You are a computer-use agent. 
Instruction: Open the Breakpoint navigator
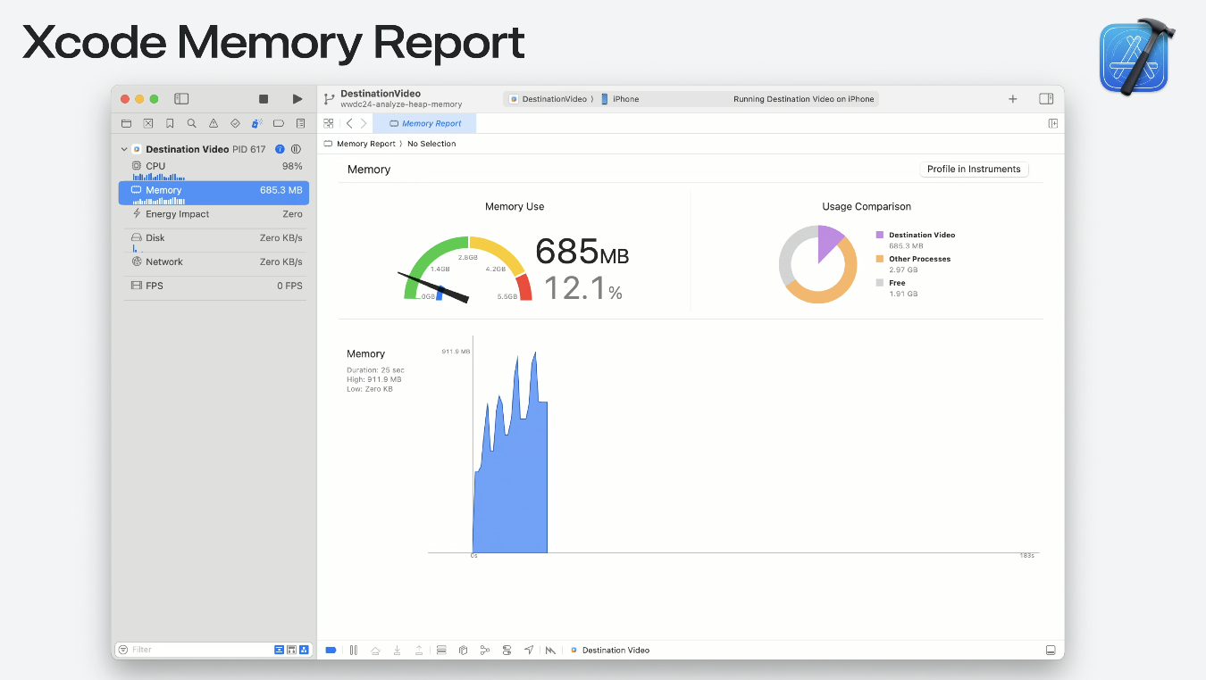coord(279,123)
